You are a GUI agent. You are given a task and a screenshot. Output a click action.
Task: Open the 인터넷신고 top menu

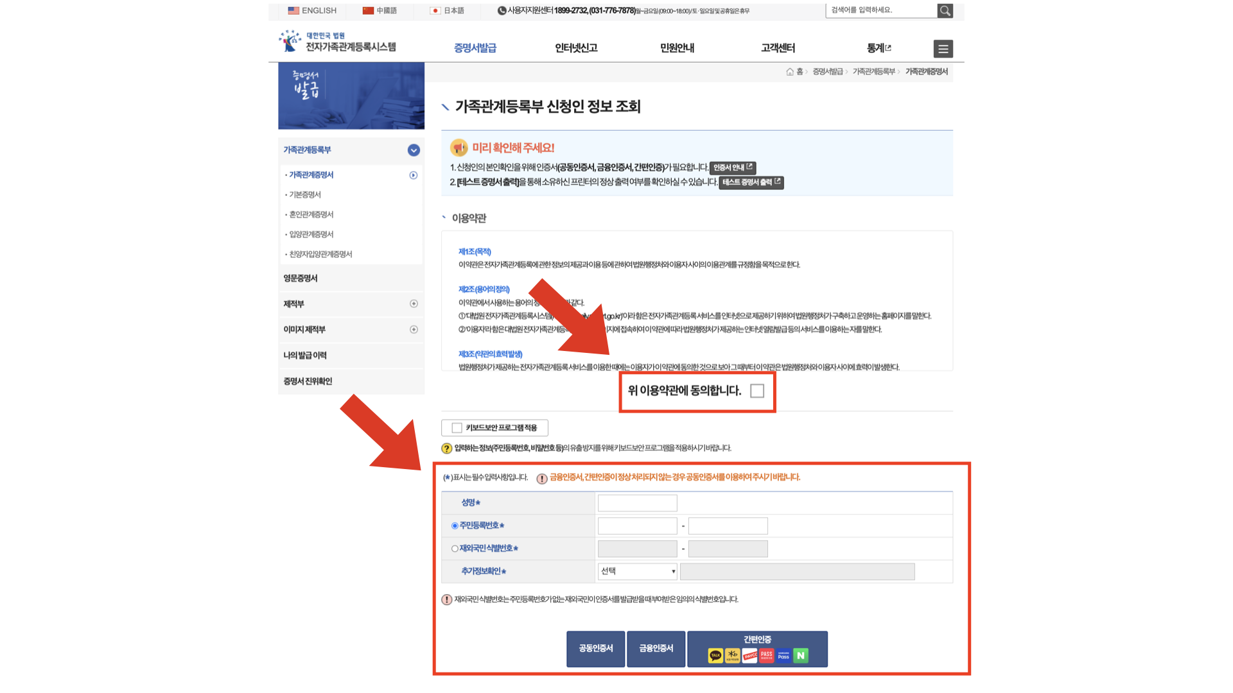(576, 48)
